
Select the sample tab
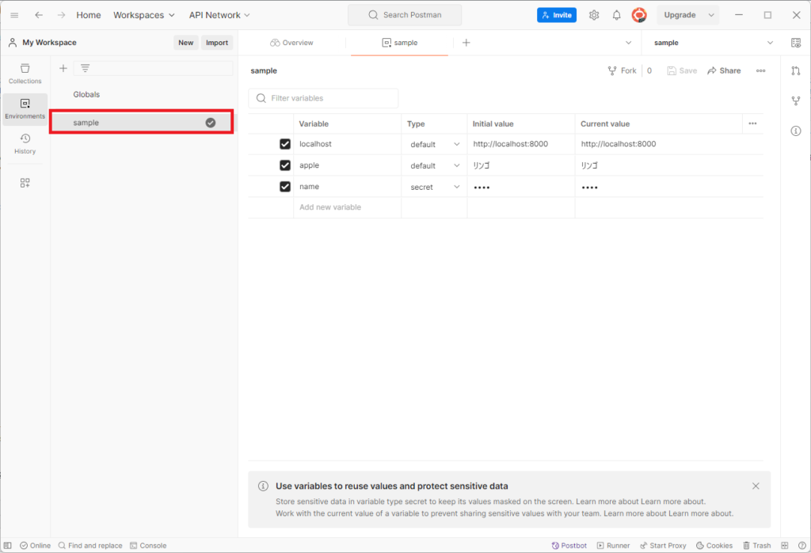399,43
